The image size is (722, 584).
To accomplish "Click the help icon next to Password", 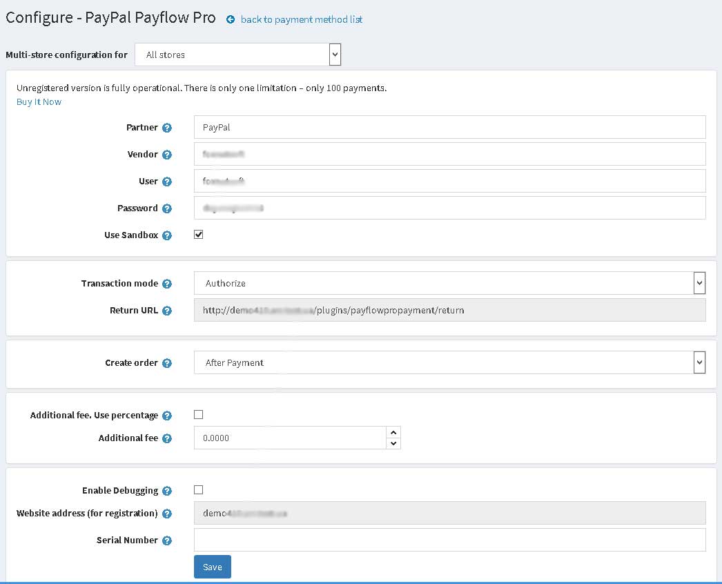I will pos(167,208).
